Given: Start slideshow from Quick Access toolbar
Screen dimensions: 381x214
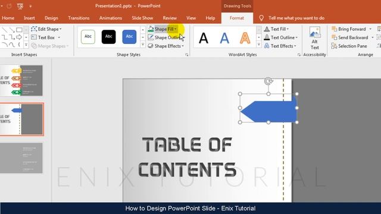Looking at the screenshot, I should pyautogui.click(x=20, y=7).
